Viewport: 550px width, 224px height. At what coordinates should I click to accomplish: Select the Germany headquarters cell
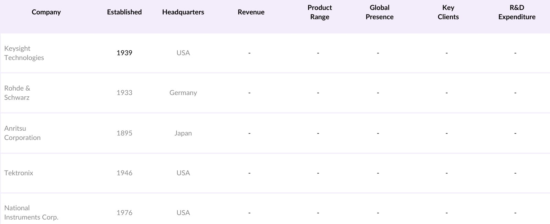(183, 93)
